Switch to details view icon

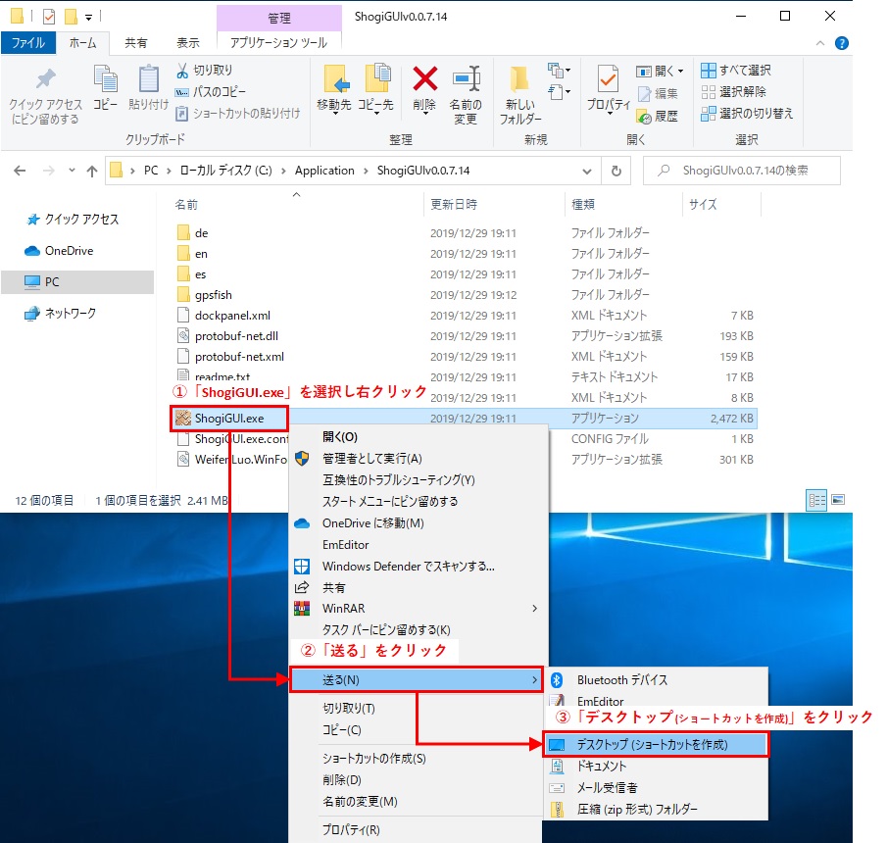pos(816,500)
